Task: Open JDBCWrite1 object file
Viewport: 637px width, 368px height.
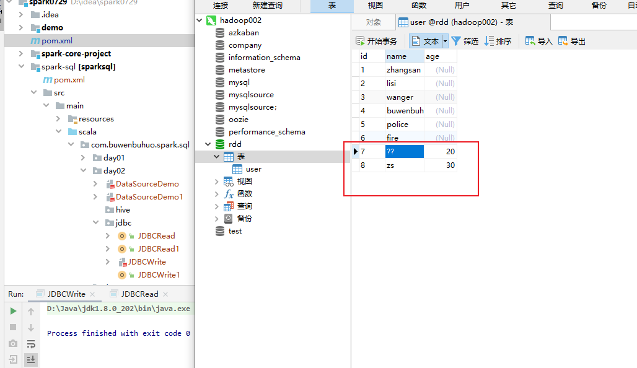Action: pos(159,274)
